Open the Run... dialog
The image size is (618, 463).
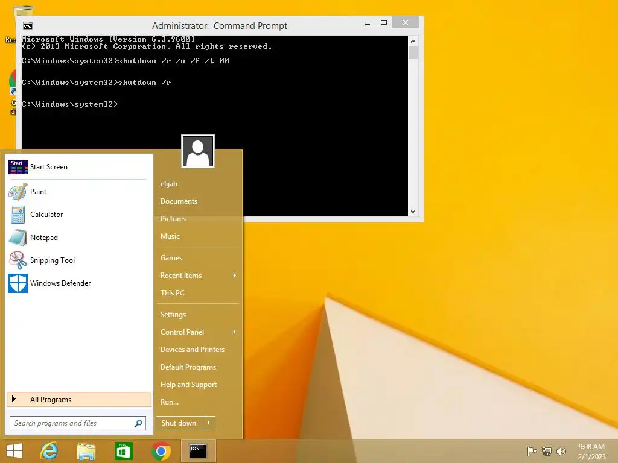coord(170,402)
